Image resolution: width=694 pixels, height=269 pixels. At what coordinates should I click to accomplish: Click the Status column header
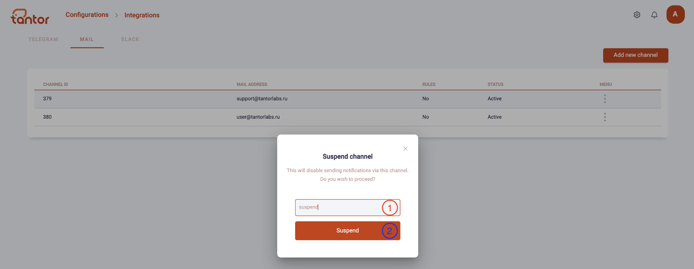pyautogui.click(x=495, y=84)
